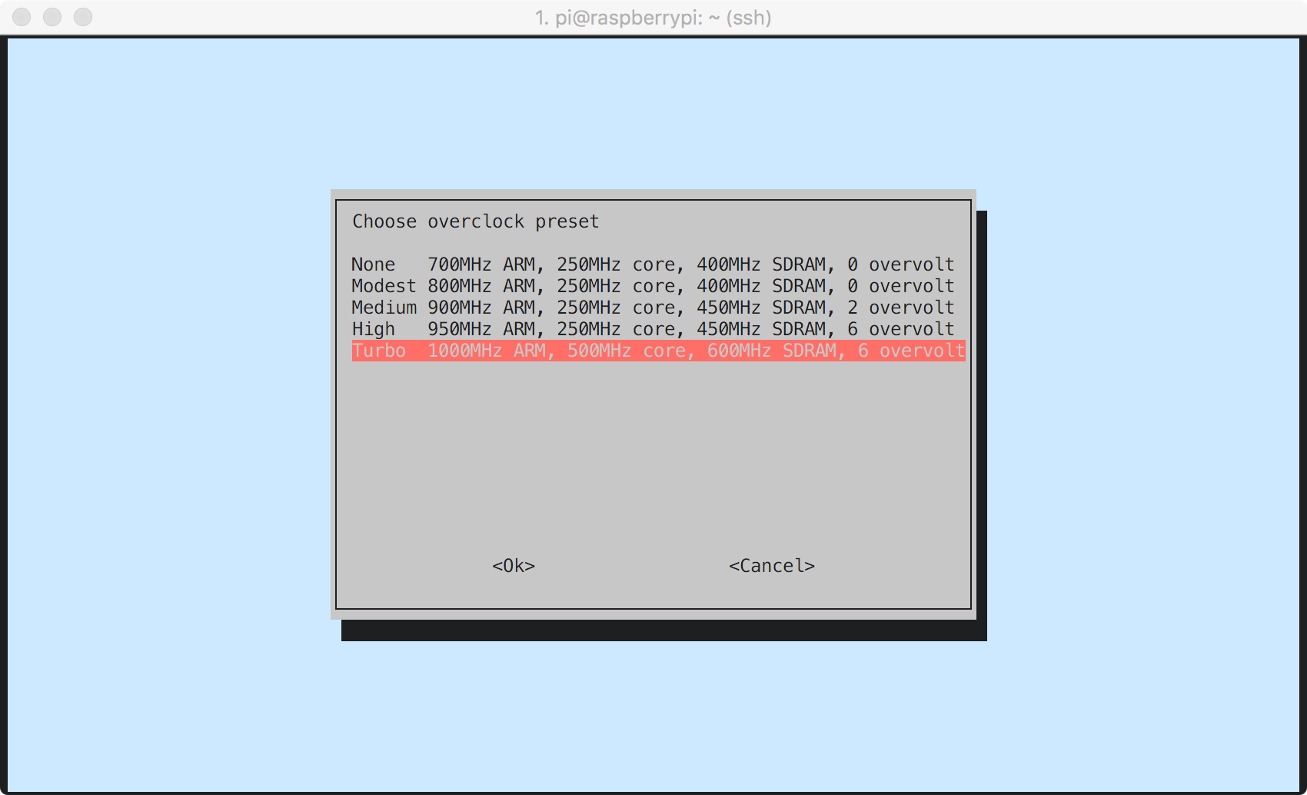Maximize the terminal window with zoom button
Viewport: 1307px width, 795px height.
pos(83,17)
